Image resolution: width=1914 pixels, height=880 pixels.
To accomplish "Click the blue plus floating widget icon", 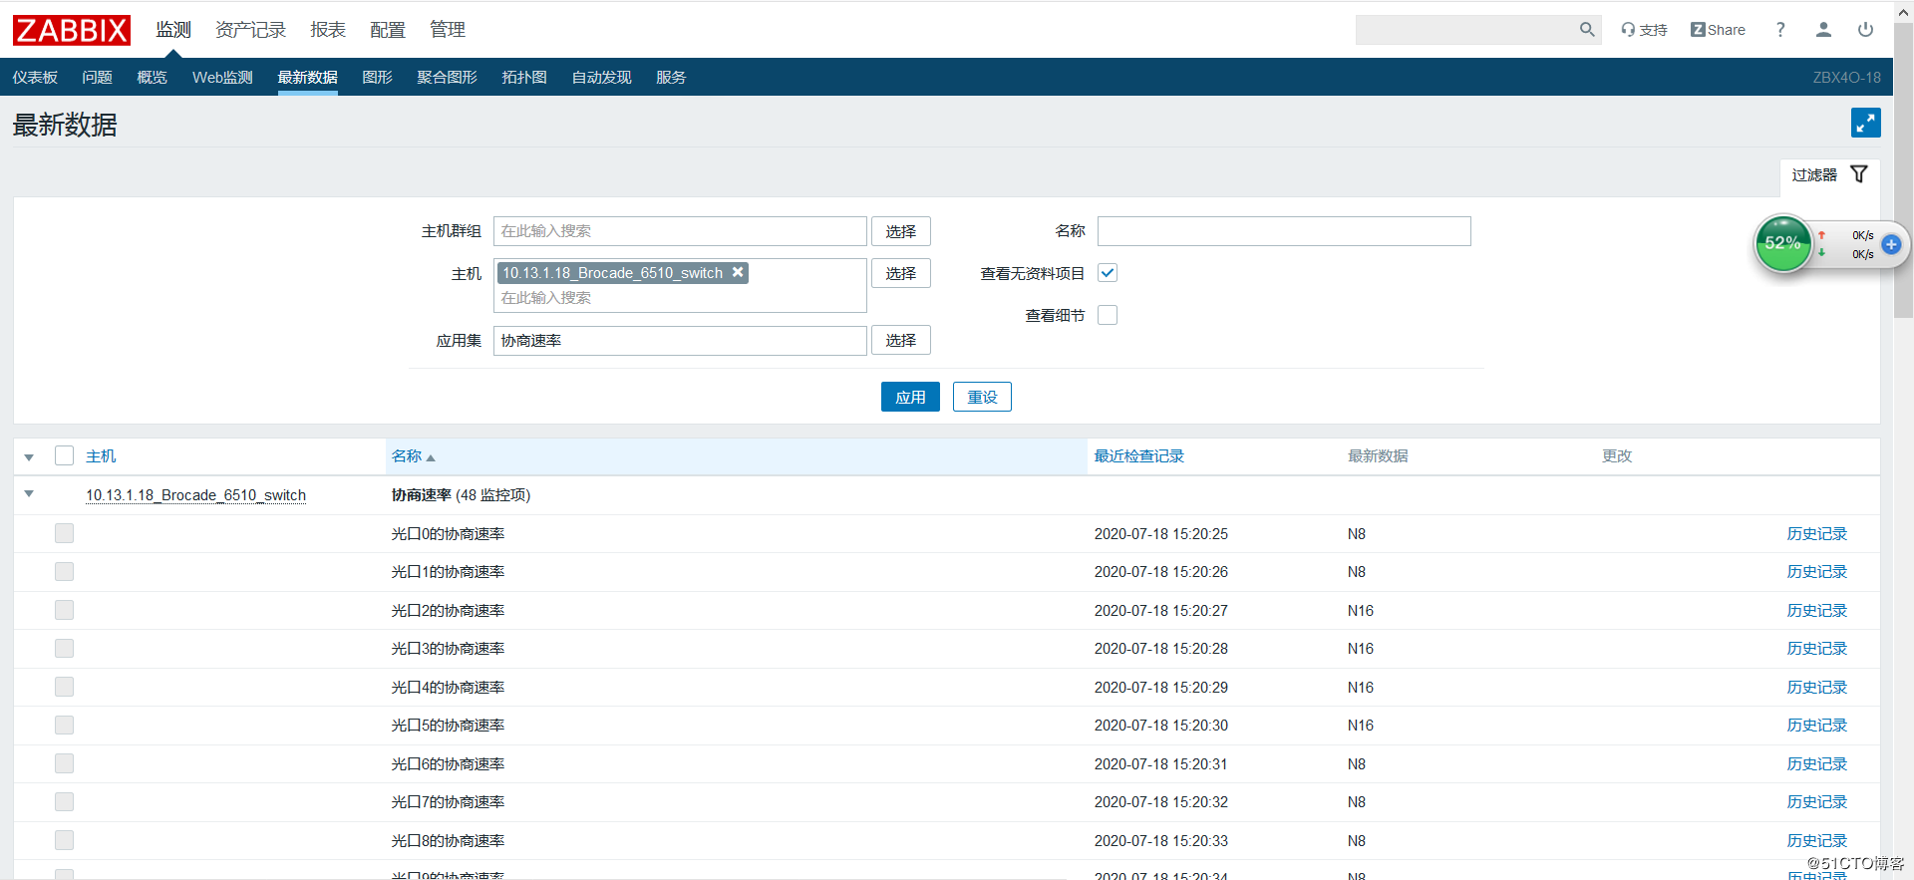I will tap(1891, 244).
